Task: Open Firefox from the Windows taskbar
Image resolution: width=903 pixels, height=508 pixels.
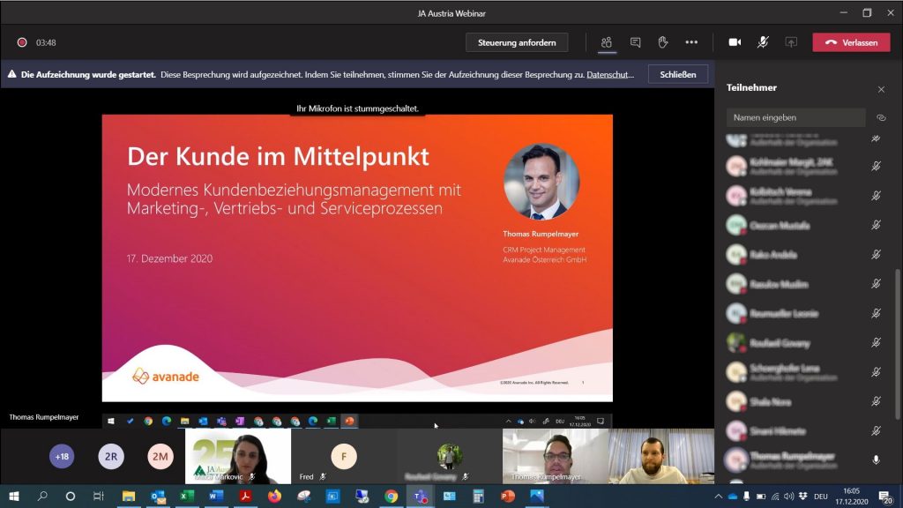Action: 275,496
